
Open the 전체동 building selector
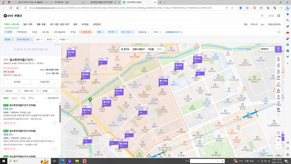pyautogui.click(x=50, y=91)
